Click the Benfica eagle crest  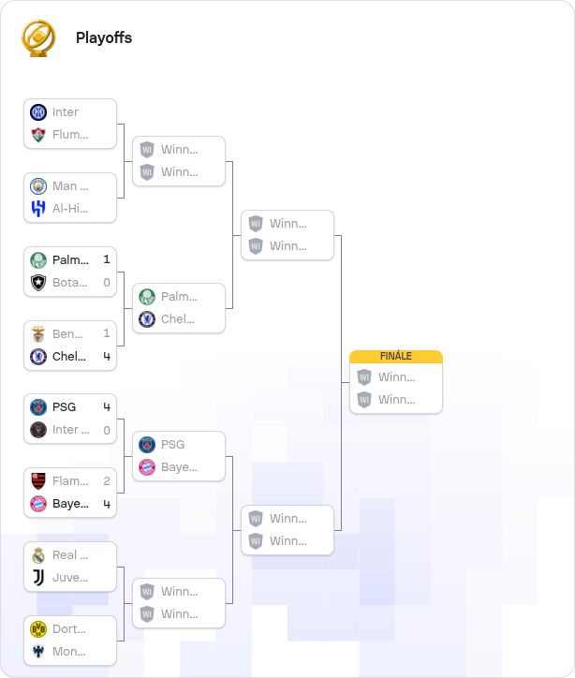pos(38,334)
